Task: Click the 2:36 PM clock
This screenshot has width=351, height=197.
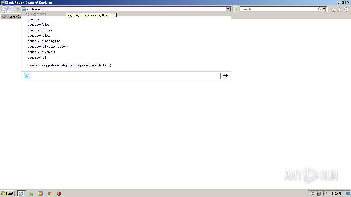Action: pyautogui.click(x=337, y=193)
